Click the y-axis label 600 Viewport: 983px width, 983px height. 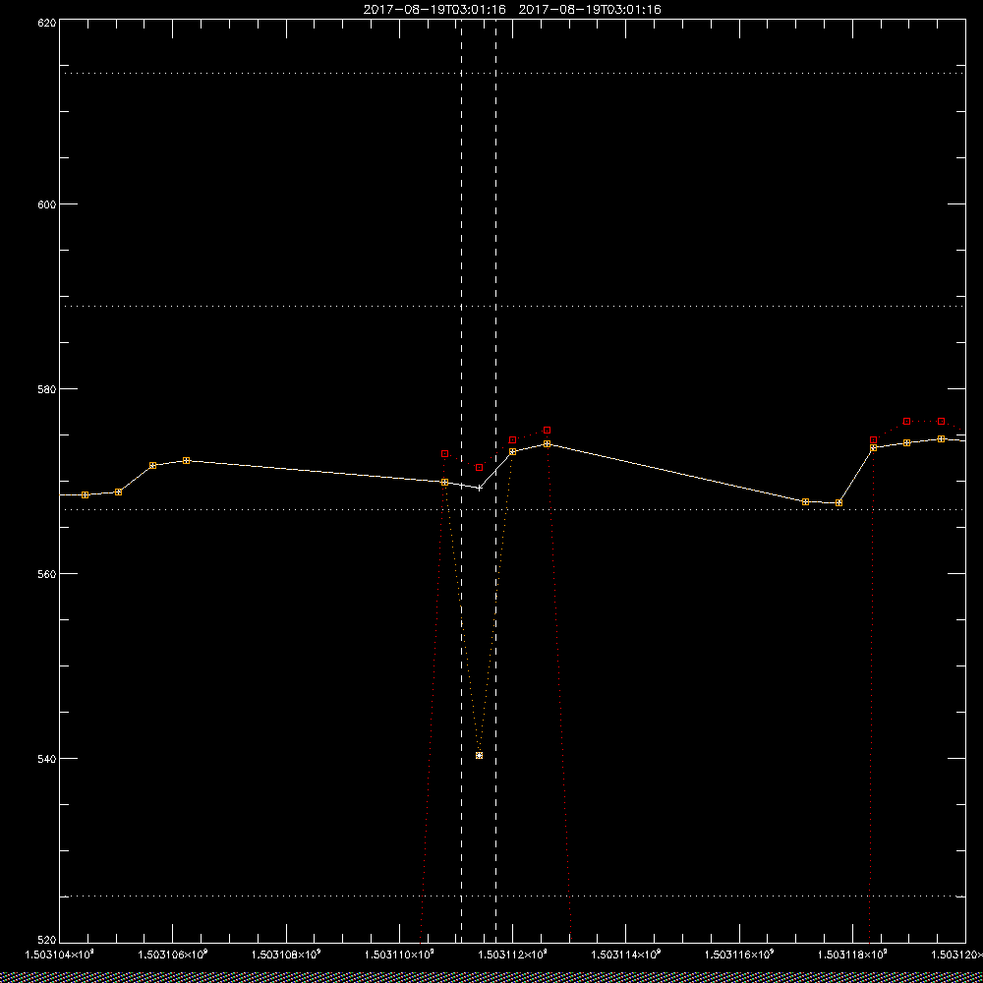click(47, 203)
